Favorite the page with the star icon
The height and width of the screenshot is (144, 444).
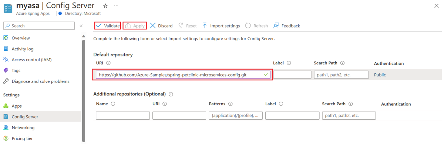click(105, 6)
